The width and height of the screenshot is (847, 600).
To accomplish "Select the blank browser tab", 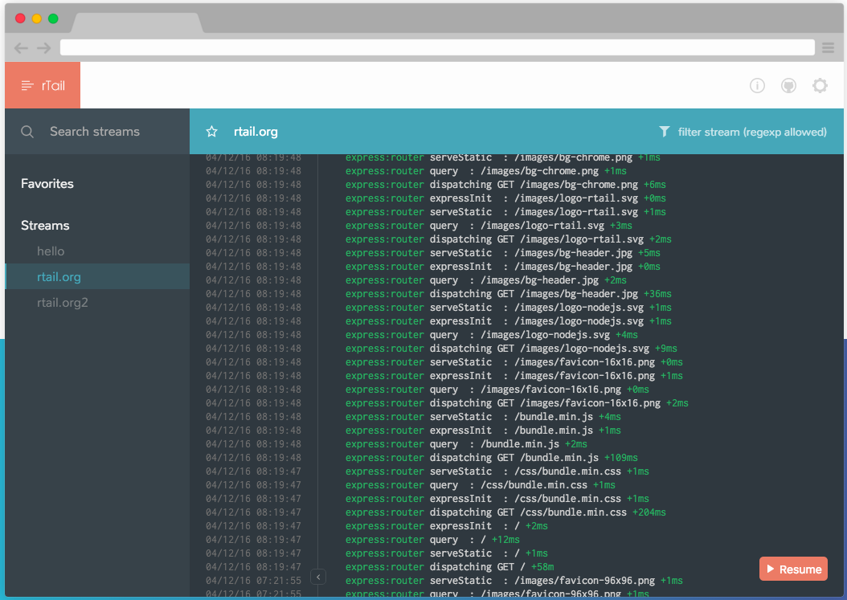I will [x=137, y=22].
